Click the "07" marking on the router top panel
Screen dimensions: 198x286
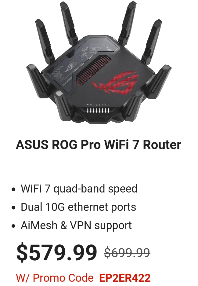97,49
